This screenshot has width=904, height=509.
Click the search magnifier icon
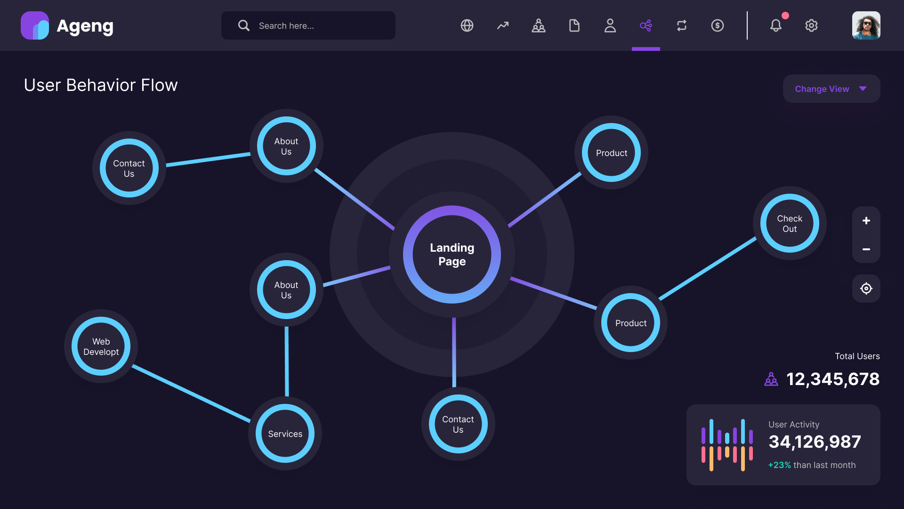(x=243, y=25)
